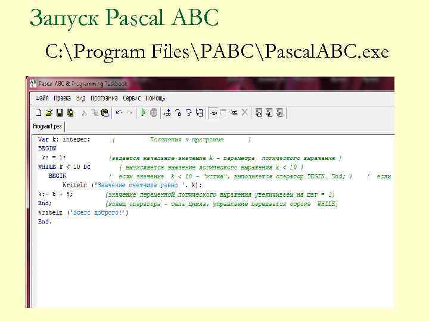
Task: Click the Pascal ABC & Programming Taskbook title bar
Action: click(x=212, y=84)
